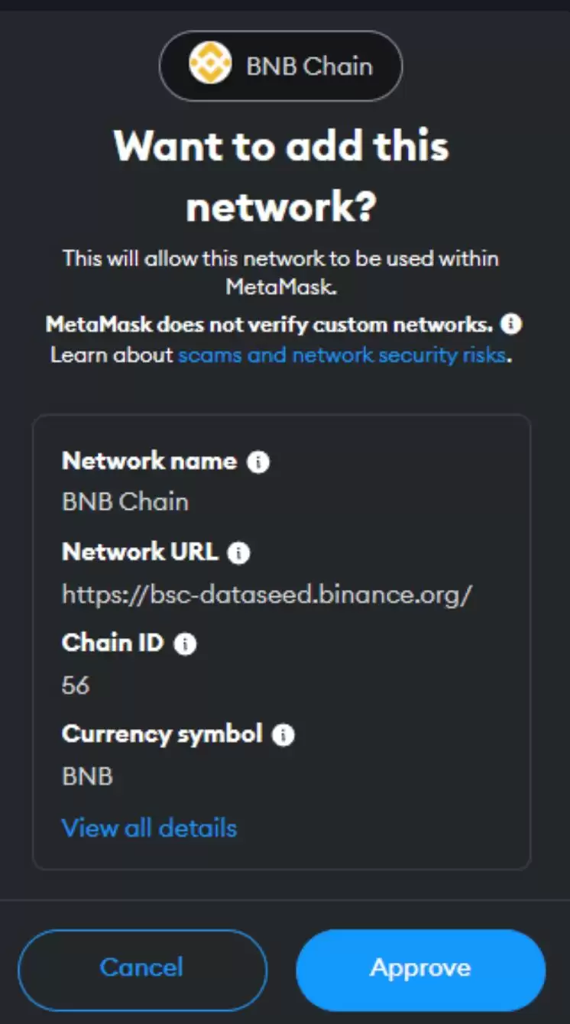Click the Currency symbol field label
Image resolution: width=570 pixels, height=1024 pixels.
coord(164,734)
